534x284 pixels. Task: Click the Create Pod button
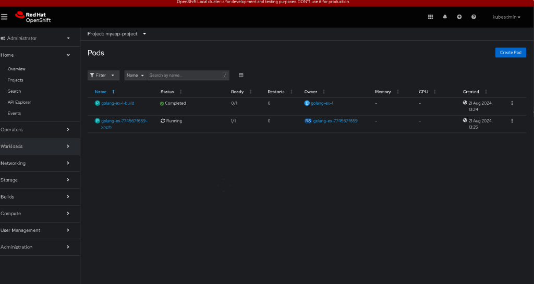[x=511, y=53]
